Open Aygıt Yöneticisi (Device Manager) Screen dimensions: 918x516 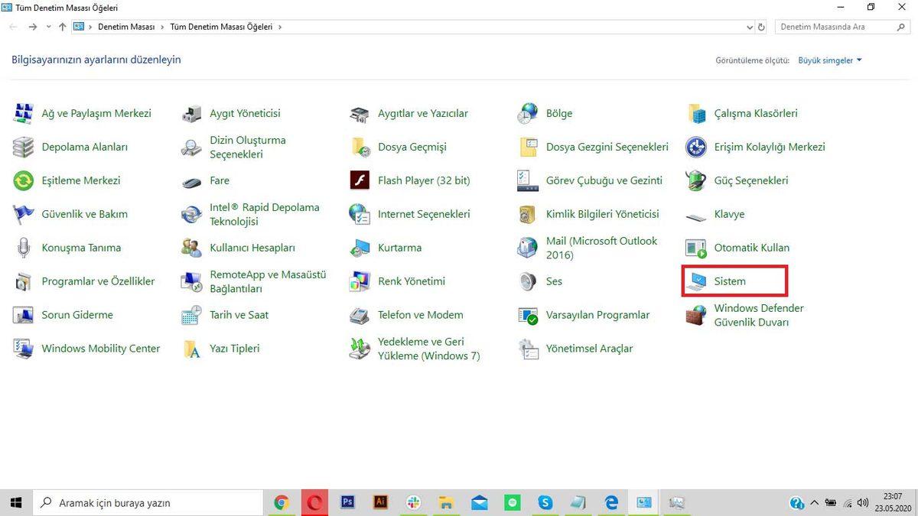click(x=246, y=113)
